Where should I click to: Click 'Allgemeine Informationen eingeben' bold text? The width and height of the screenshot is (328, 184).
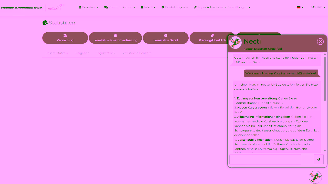pos(263,117)
